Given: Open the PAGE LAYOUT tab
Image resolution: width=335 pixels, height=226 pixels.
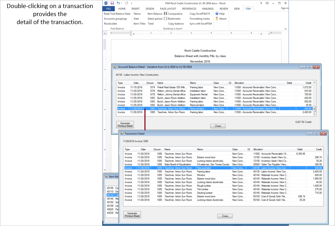Looking at the screenshot, I should [x=168, y=8].
